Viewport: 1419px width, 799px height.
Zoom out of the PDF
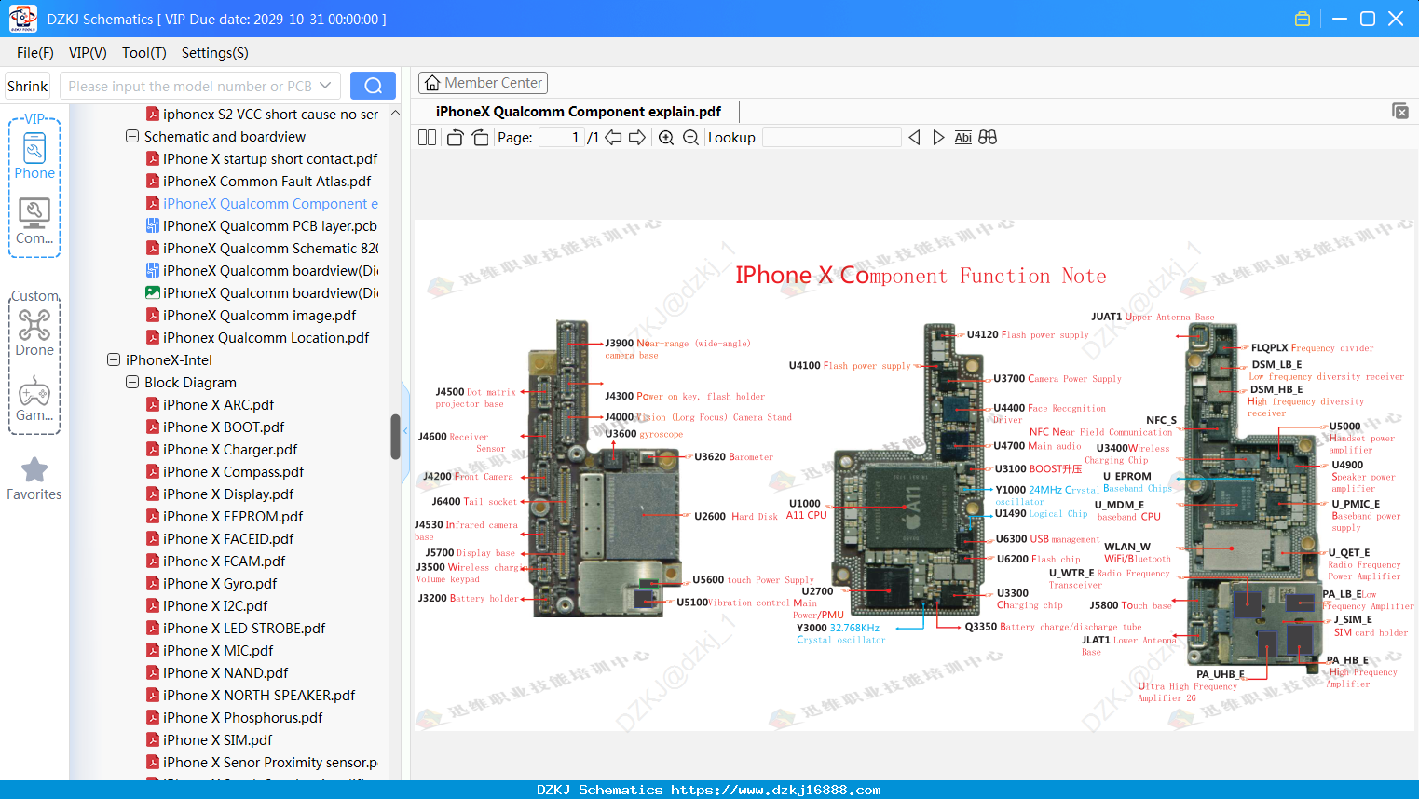coord(690,138)
